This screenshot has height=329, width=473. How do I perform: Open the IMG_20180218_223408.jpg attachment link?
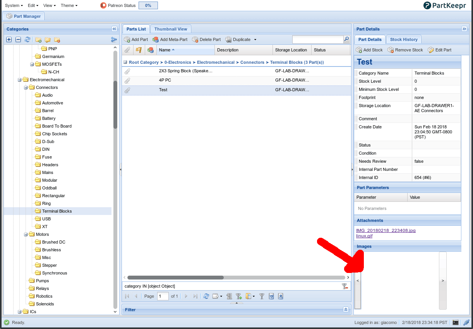click(386, 230)
